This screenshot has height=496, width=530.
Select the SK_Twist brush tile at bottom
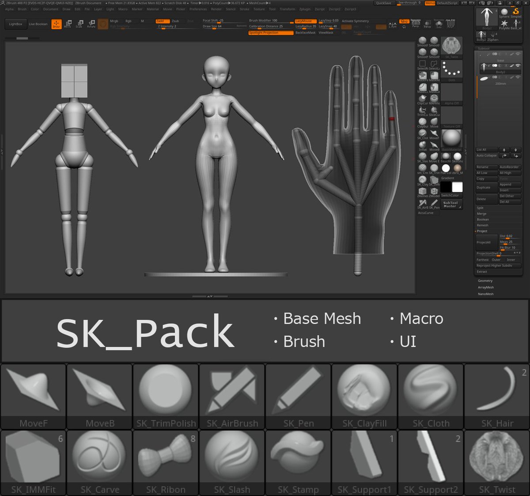point(497,462)
